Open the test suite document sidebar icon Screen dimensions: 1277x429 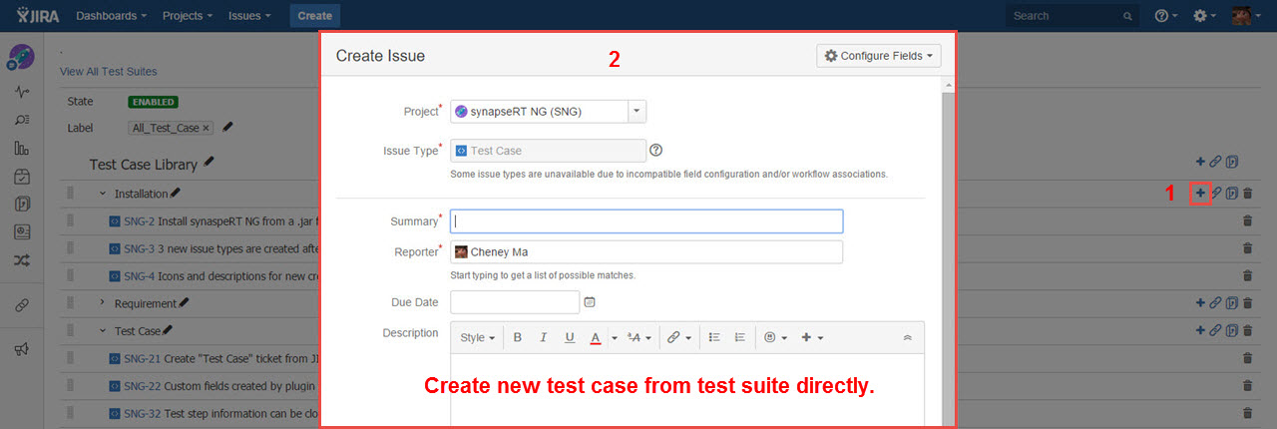point(22,205)
